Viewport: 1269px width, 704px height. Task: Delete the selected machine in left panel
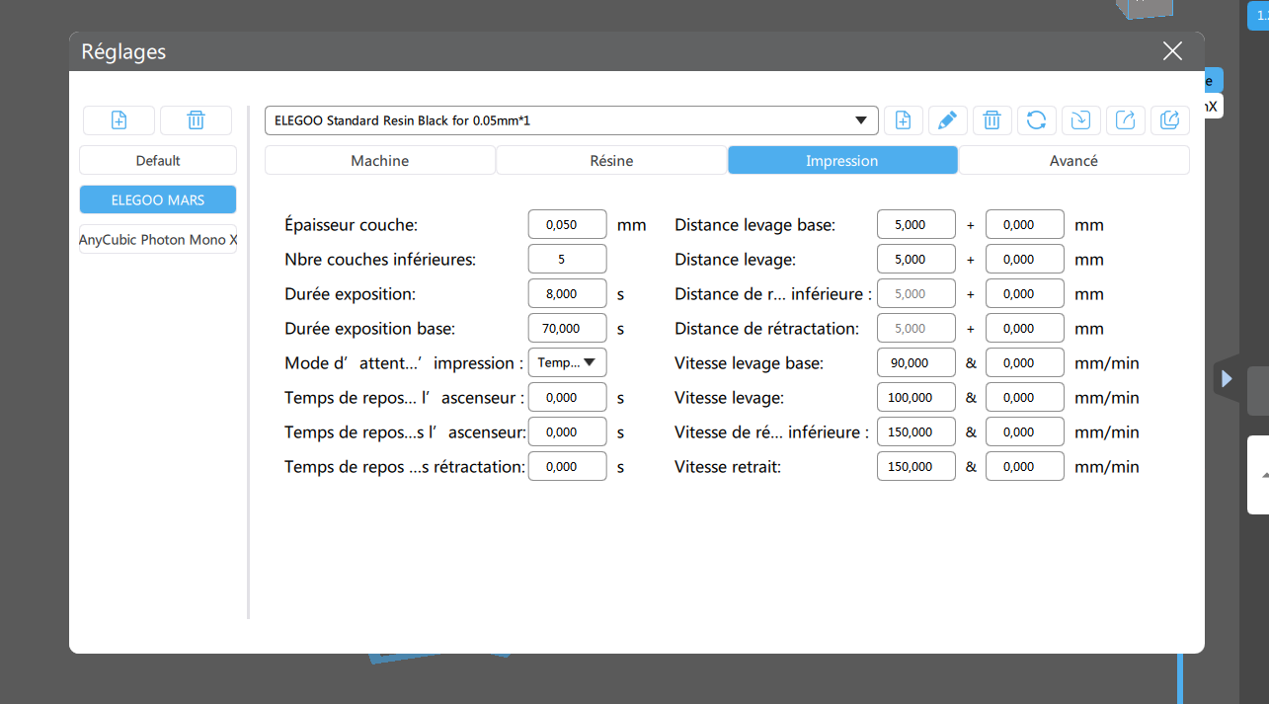(196, 120)
